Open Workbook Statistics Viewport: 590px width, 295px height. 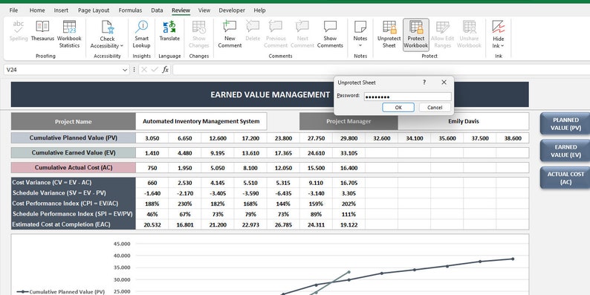[69, 34]
